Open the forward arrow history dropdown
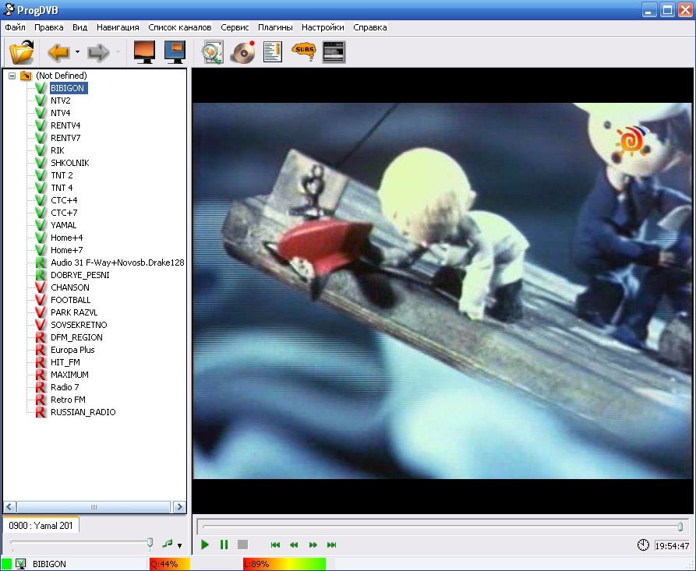The width and height of the screenshot is (696, 571). pos(118,52)
